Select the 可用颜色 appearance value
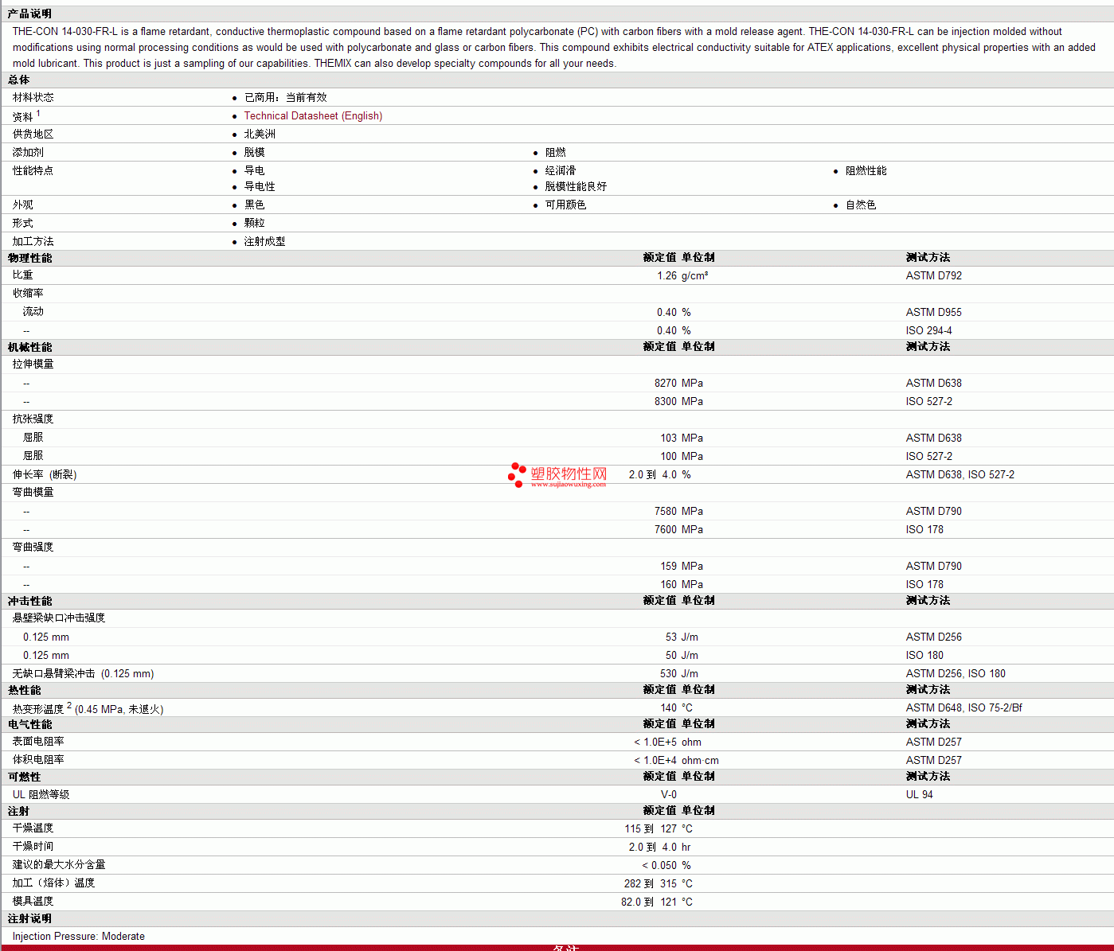 point(565,205)
